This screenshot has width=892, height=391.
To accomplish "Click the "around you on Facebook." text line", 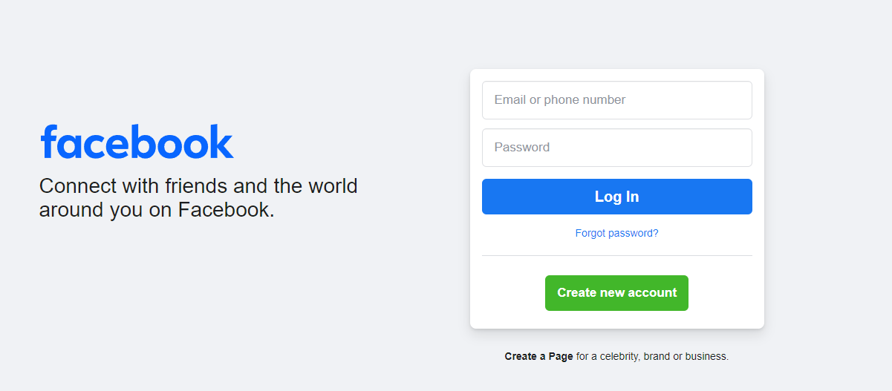I will [157, 210].
